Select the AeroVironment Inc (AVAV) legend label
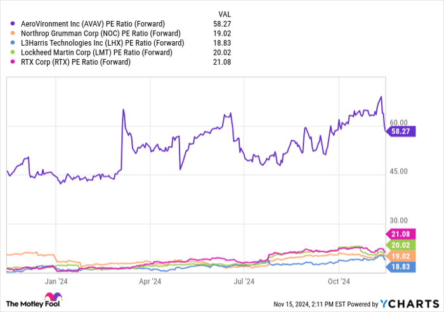The height and width of the screenshot is (312, 444). point(93,24)
